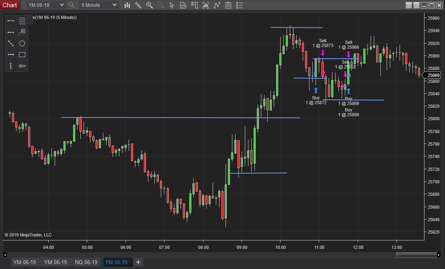The height and width of the screenshot is (269, 445).
Task: Select the Extended Line diagonal tool
Action: point(11,43)
